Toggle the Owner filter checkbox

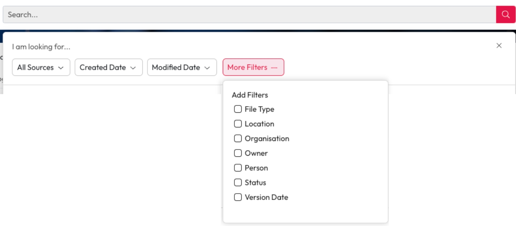[x=238, y=153]
